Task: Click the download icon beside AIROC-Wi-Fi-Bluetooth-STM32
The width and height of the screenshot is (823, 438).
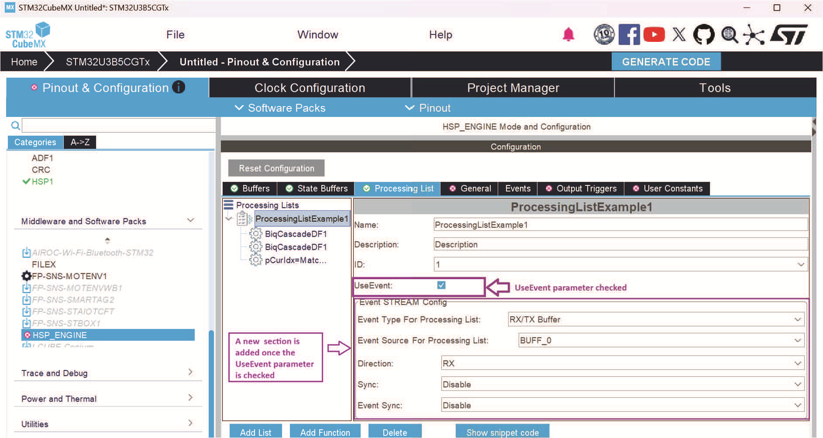Action: pyautogui.click(x=26, y=253)
